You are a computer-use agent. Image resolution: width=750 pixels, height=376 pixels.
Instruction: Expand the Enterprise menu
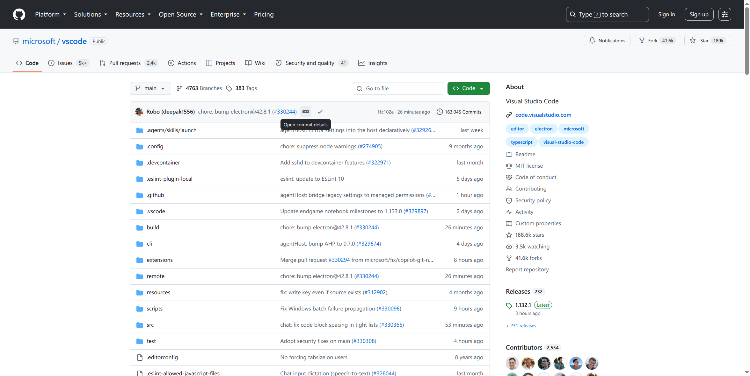tap(228, 14)
